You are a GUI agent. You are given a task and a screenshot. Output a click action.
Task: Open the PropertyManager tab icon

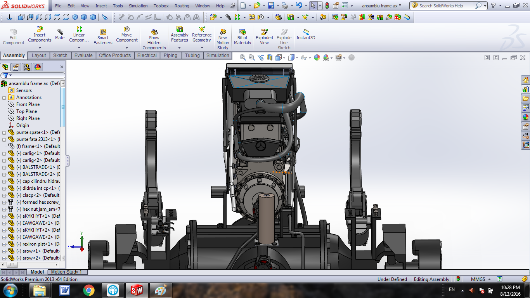pos(16,67)
